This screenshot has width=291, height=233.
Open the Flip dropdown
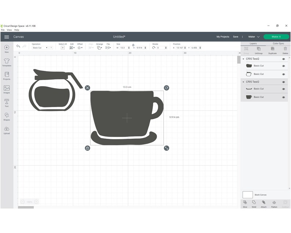point(108,48)
